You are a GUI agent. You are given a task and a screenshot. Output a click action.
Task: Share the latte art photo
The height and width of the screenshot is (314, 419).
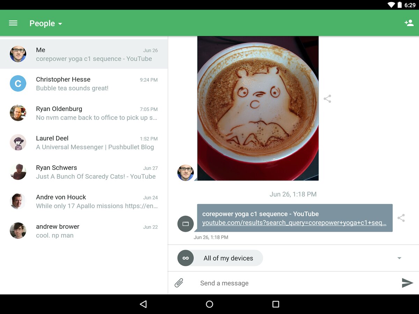(327, 99)
